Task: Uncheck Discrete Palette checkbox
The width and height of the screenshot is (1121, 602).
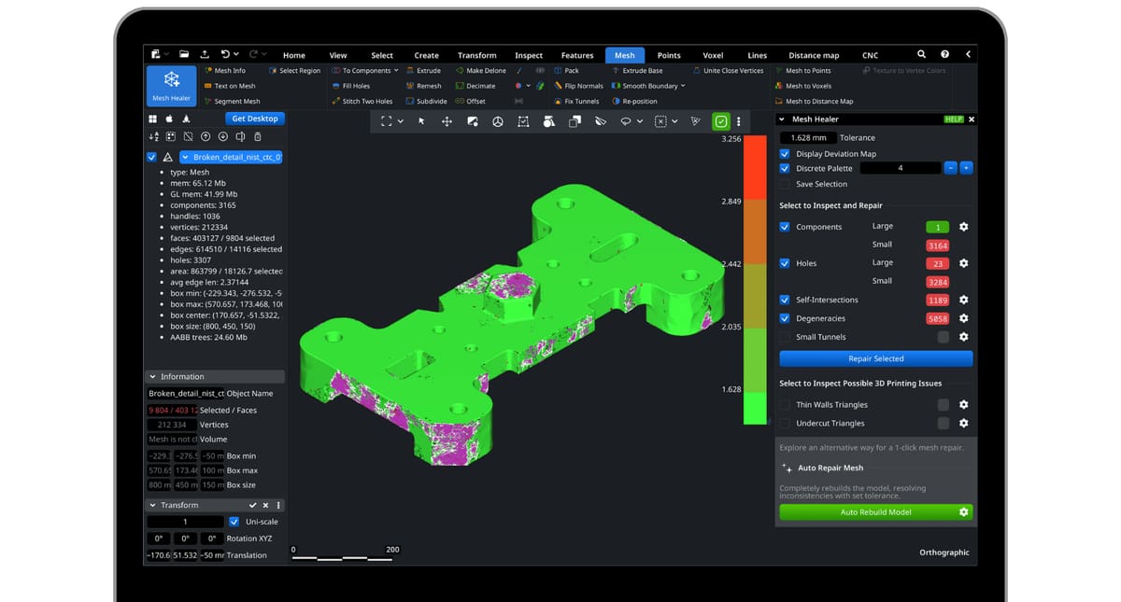Action: [x=785, y=168]
